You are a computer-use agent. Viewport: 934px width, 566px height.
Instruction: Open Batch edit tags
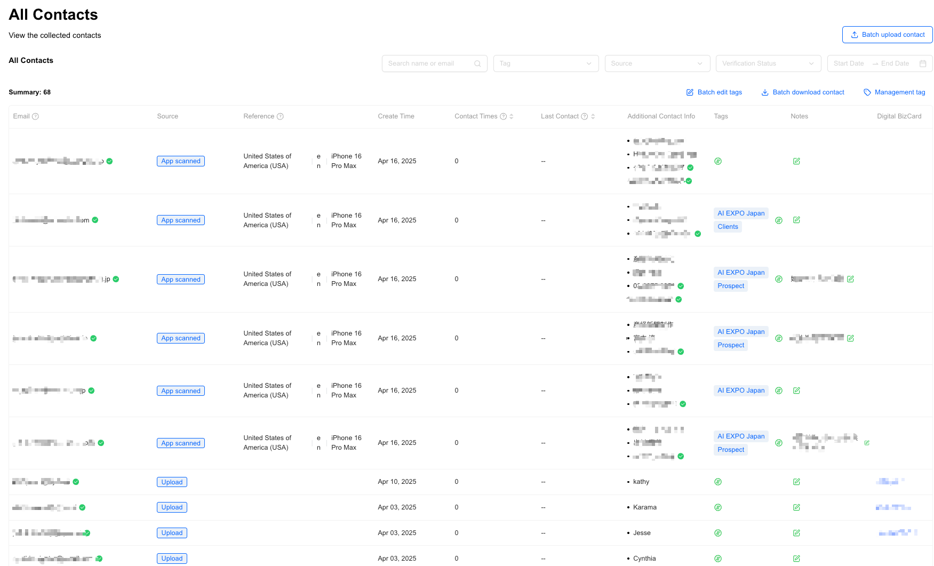[714, 92]
